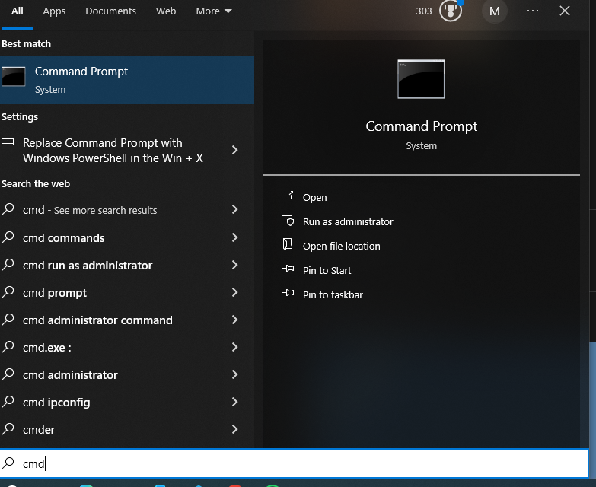
Task: Switch to the Web tab
Action: [166, 11]
